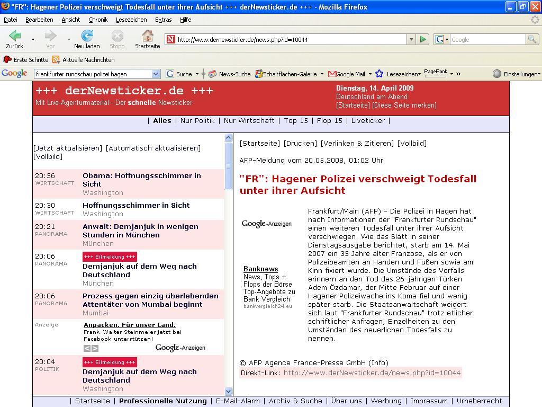Click Lesezeichen star icon
This screenshot has width=542, height=407.
click(x=379, y=74)
